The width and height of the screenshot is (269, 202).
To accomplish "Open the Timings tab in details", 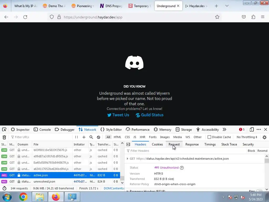I will coord(210,144).
